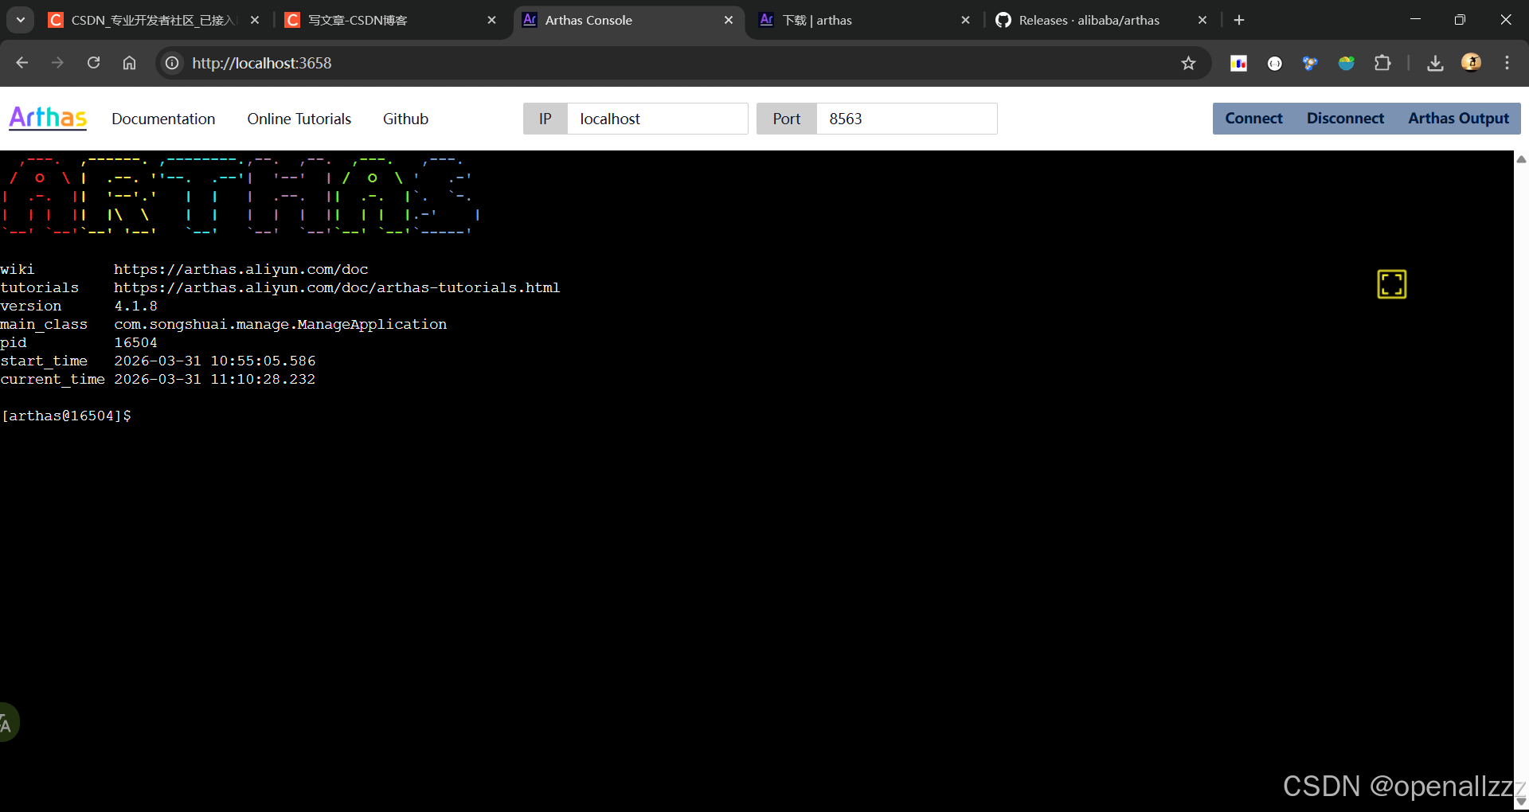Close the Releases alibaba/arthas tab
The height and width of the screenshot is (812, 1529).
(x=1202, y=20)
